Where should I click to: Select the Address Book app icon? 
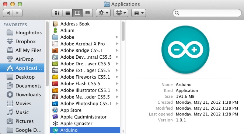point(55,24)
